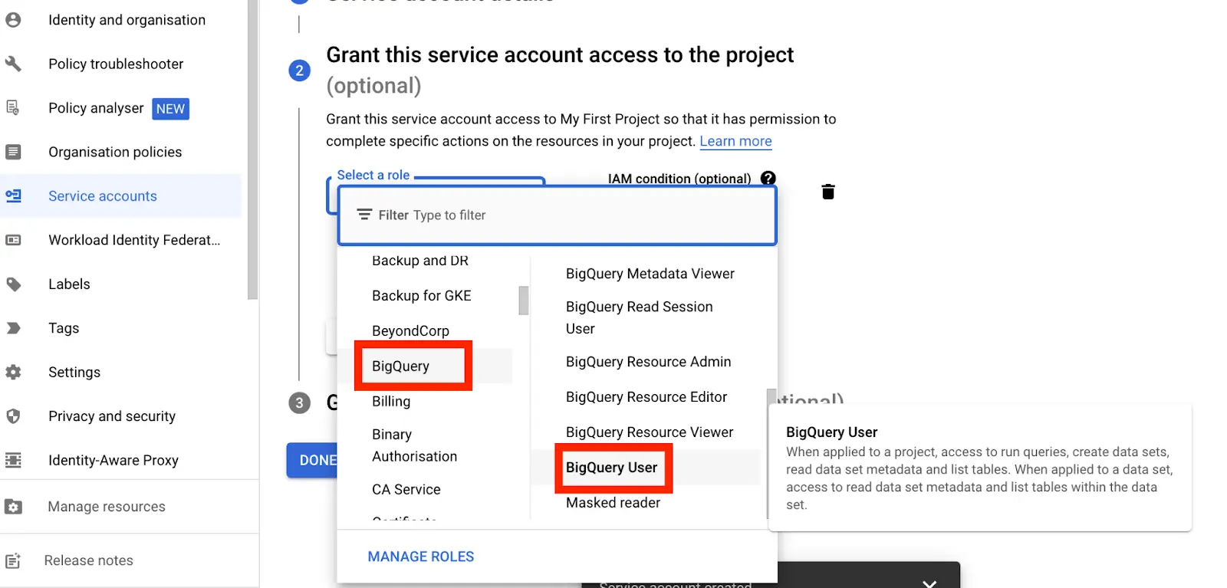The height and width of the screenshot is (588, 1227).
Task: Choose BigQuery User role
Action: point(613,468)
